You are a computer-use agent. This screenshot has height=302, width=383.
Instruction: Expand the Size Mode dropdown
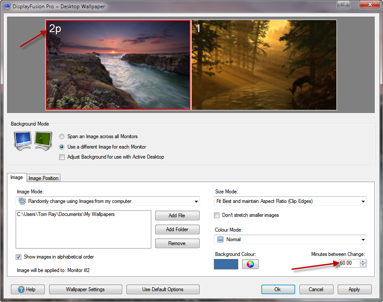point(290,201)
